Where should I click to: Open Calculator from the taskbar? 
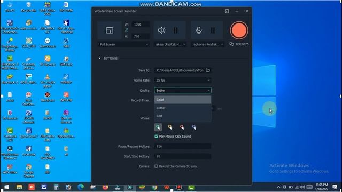tap(56, 187)
